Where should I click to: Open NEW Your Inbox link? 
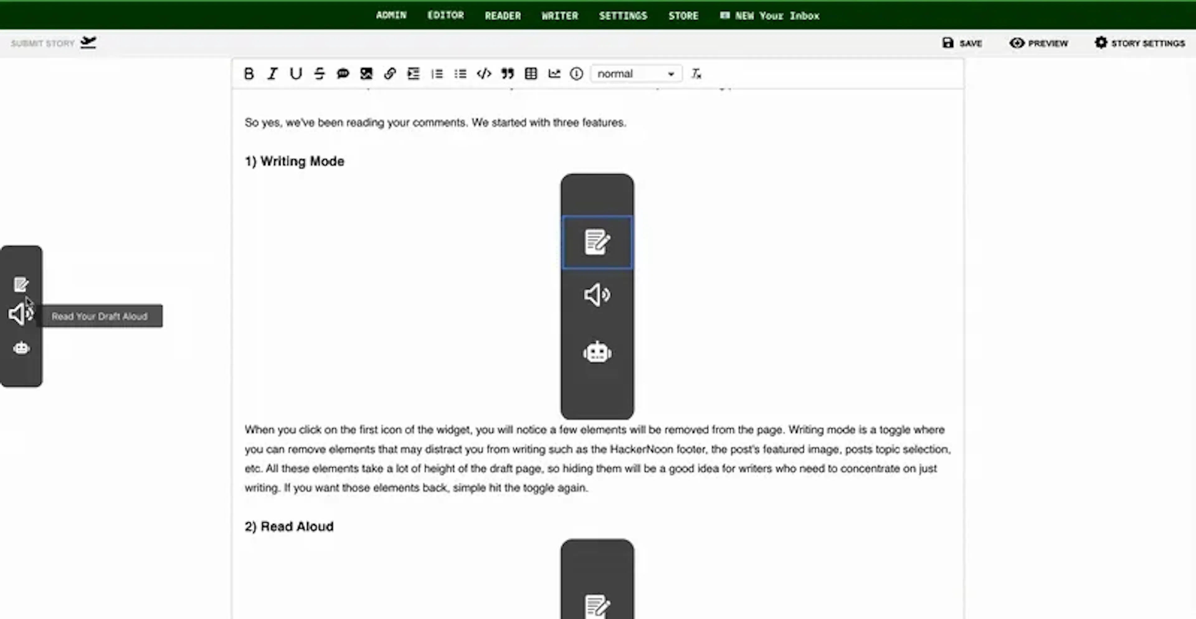click(x=770, y=15)
